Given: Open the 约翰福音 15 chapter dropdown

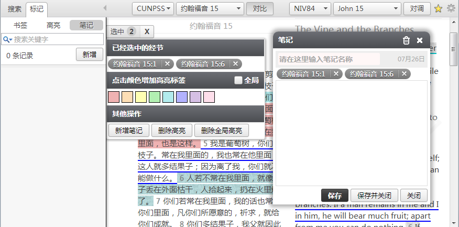Looking at the screenshot, I should [210, 8].
